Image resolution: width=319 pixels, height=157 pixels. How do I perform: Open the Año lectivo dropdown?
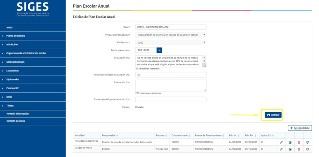[171, 43]
